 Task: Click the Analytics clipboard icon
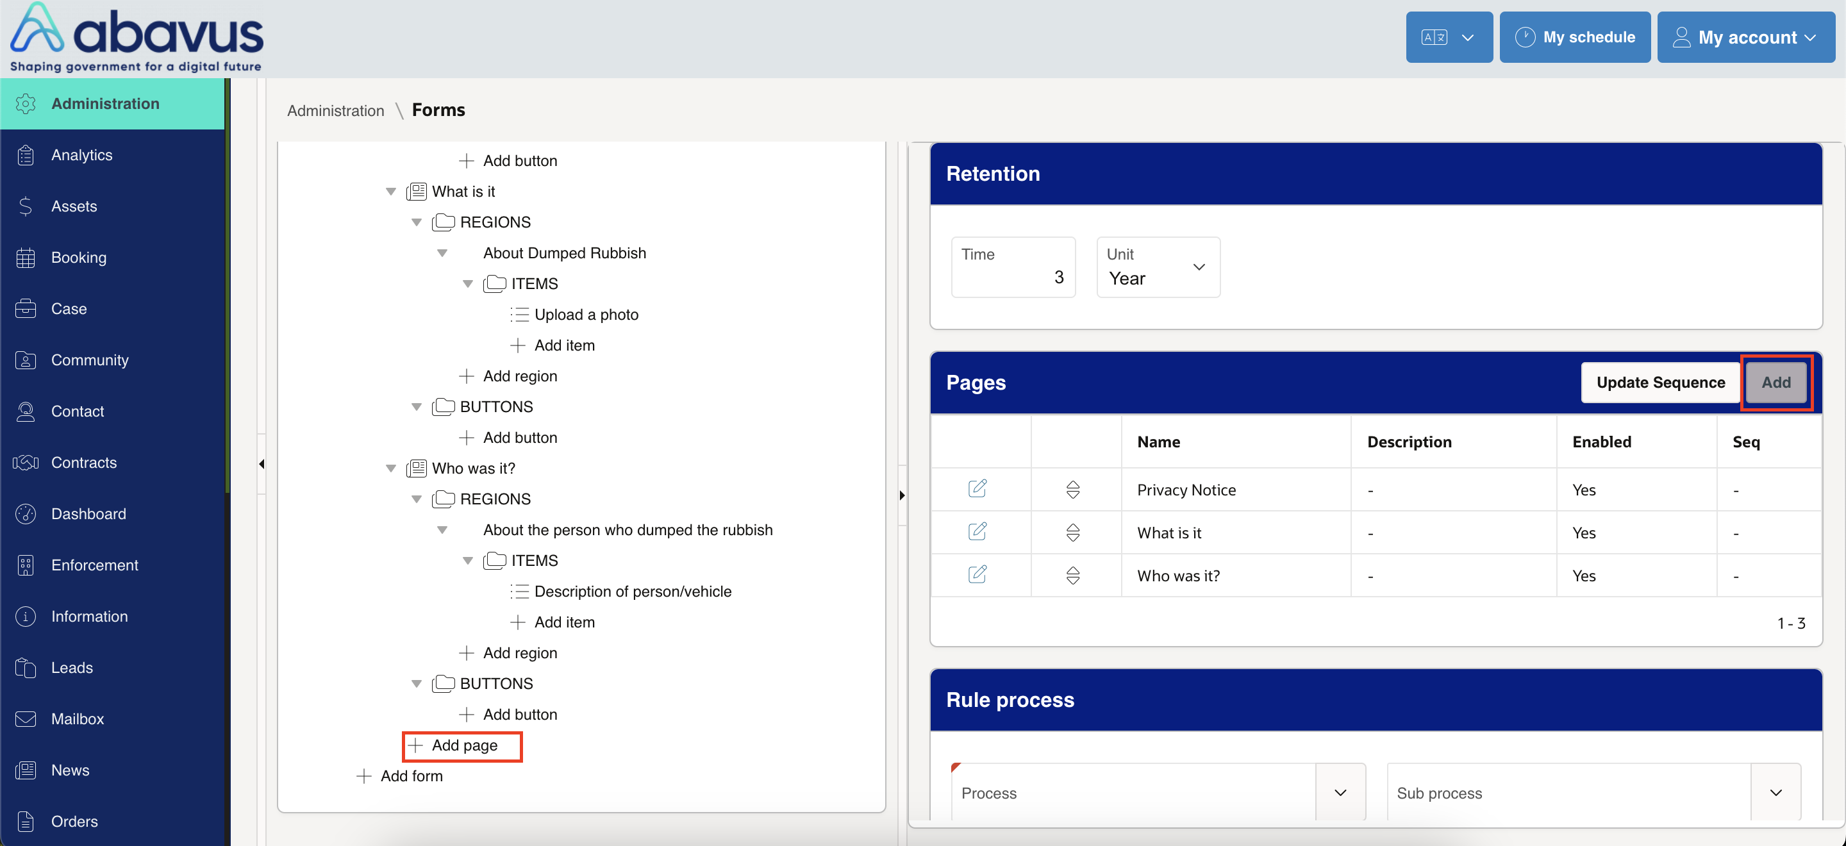click(x=26, y=154)
